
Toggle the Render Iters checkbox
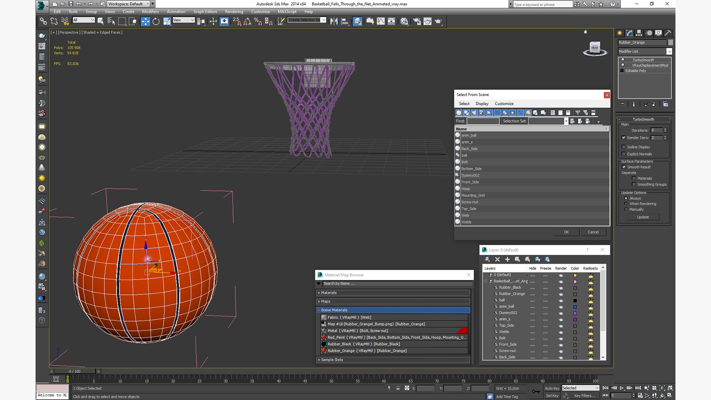(624, 138)
